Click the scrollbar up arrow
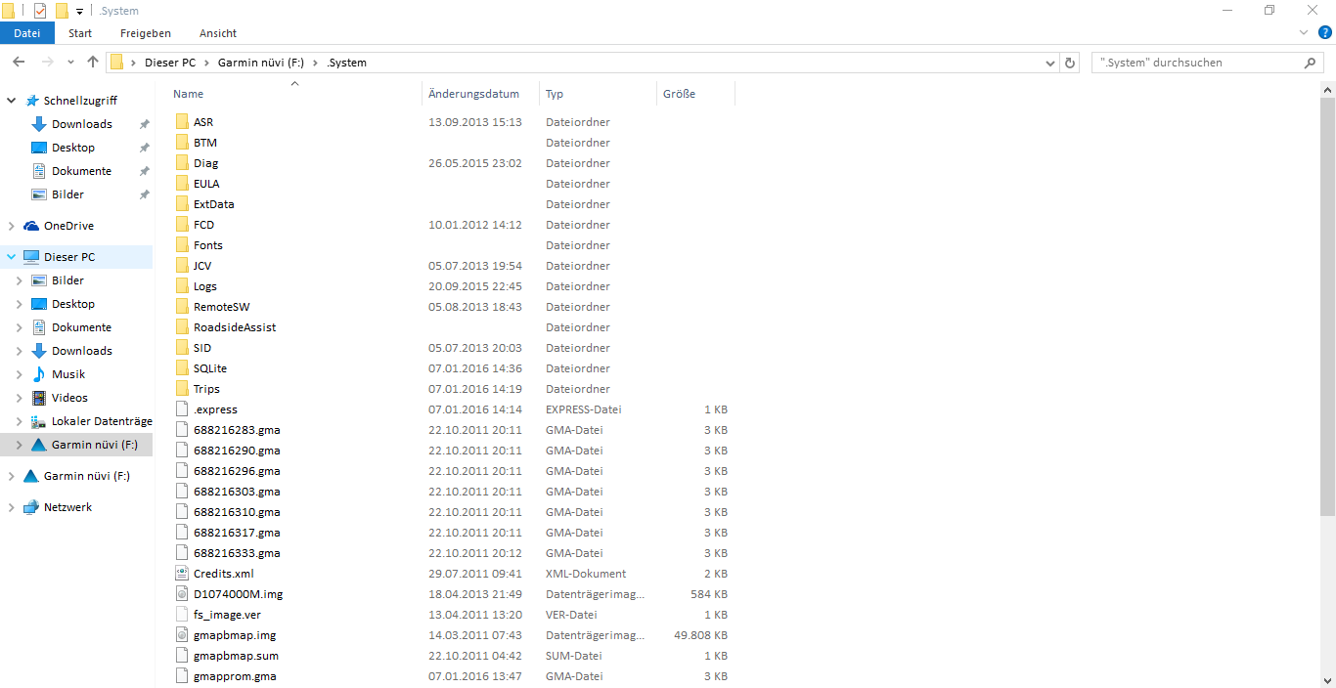Viewport: 1336px width, 688px height. click(1327, 90)
